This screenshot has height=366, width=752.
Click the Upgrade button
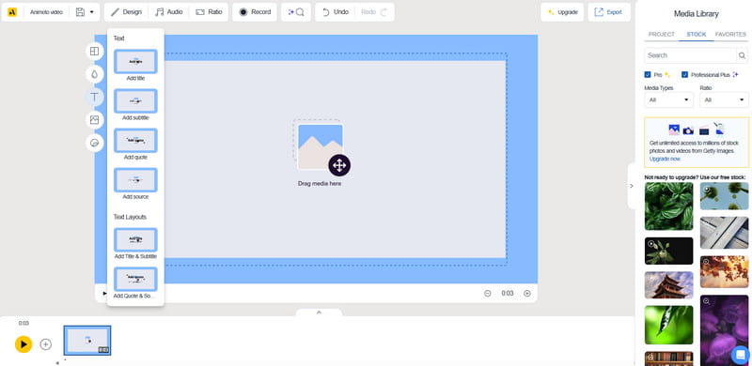[562, 12]
